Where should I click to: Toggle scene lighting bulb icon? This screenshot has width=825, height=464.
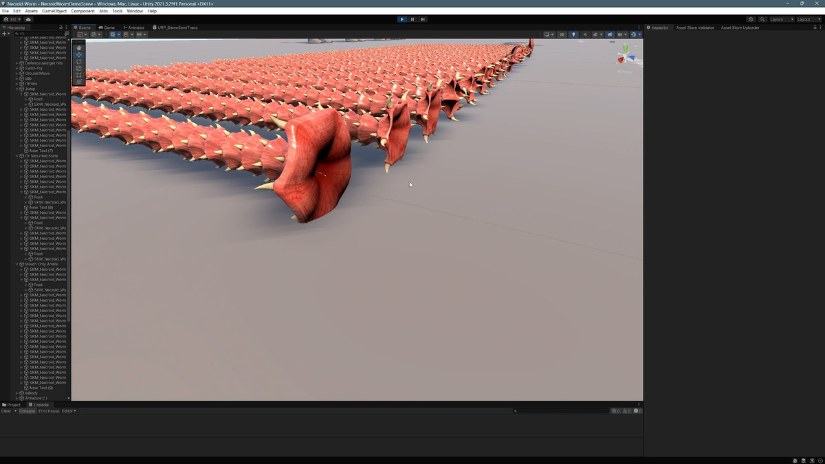tap(573, 34)
